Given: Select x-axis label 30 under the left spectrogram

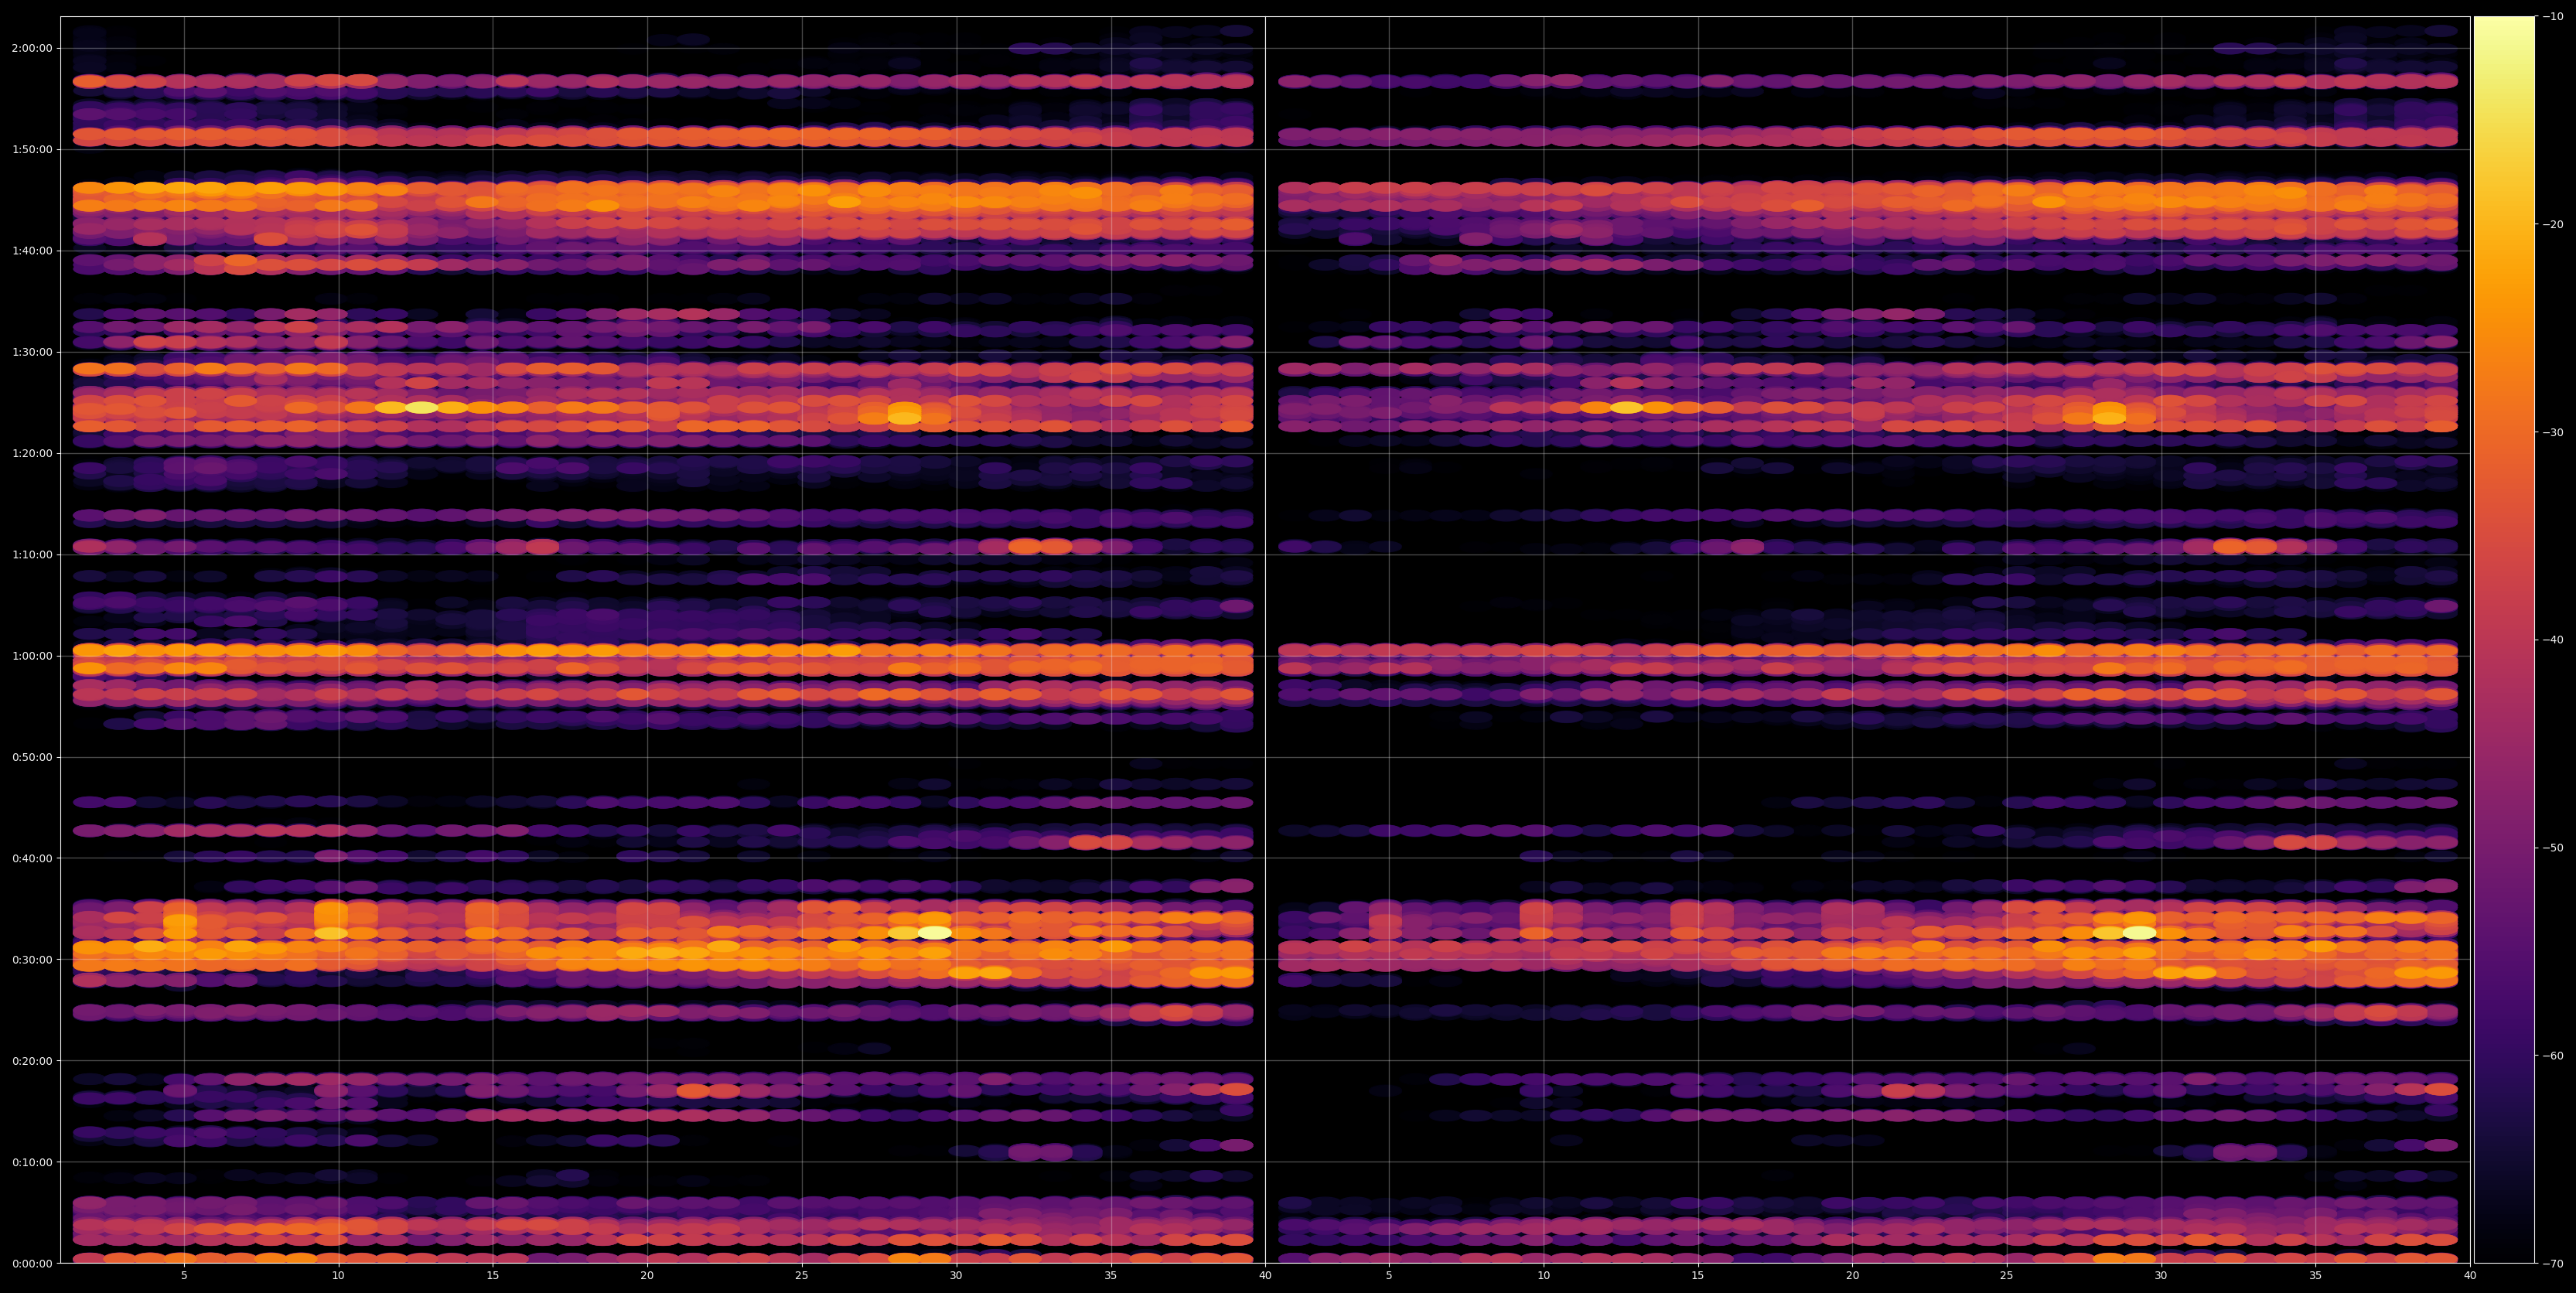Looking at the screenshot, I should [x=956, y=1276].
